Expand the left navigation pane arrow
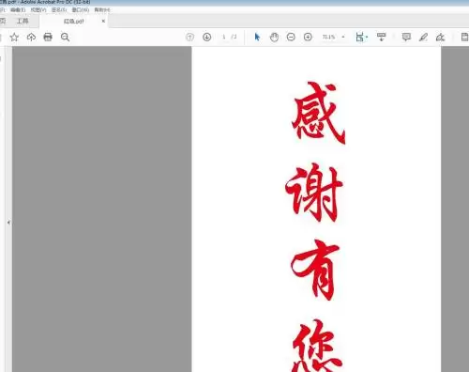This screenshot has height=372, width=469. point(8,223)
